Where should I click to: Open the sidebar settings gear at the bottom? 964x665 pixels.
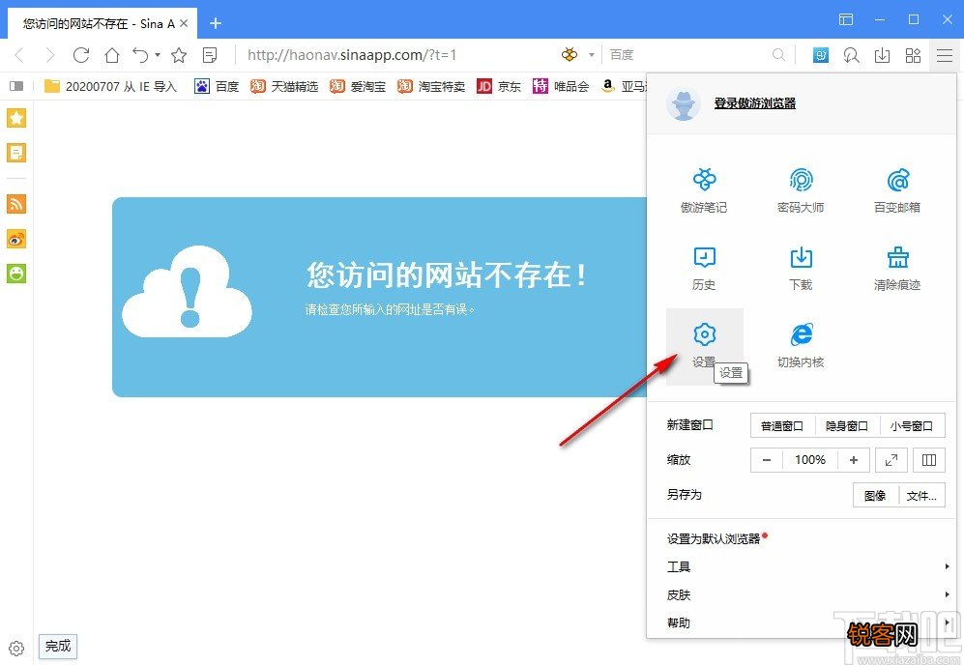(16, 649)
